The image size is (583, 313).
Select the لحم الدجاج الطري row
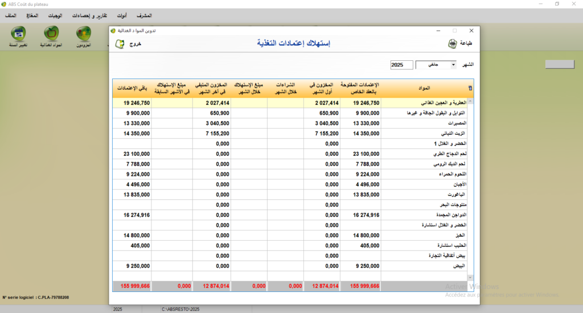click(427, 154)
